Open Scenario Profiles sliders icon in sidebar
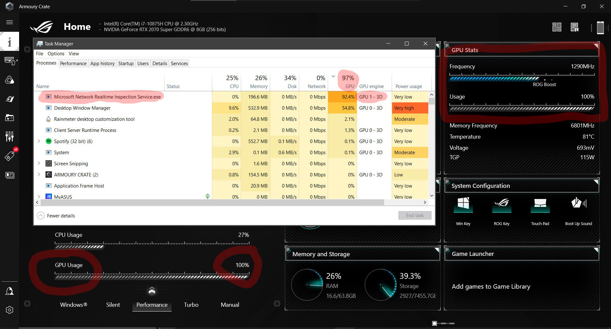The width and height of the screenshot is (611, 329). tap(10, 136)
